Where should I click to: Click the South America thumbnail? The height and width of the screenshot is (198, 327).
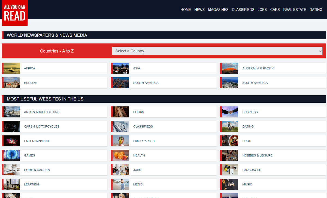pos(230,83)
